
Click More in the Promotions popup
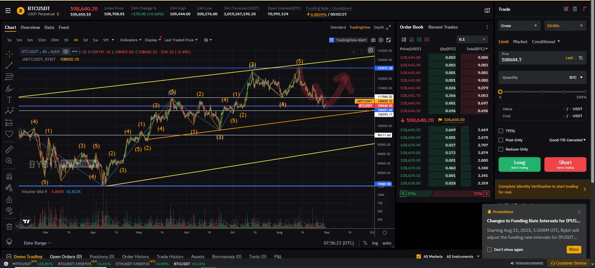[x=574, y=250]
